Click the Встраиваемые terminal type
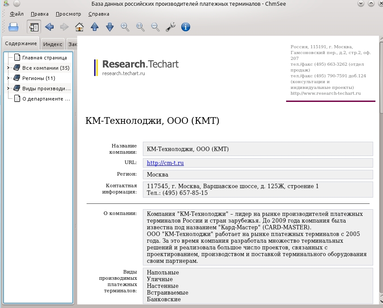This screenshot has width=383, height=308. [x=167, y=293]
